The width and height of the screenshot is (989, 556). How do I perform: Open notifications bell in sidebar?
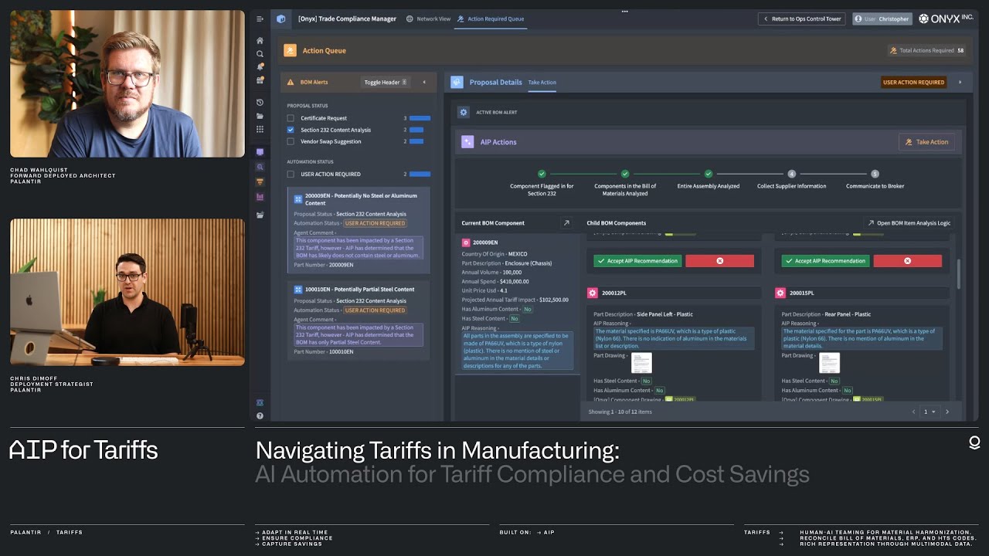pyautogui.click(x=260, y=67)
